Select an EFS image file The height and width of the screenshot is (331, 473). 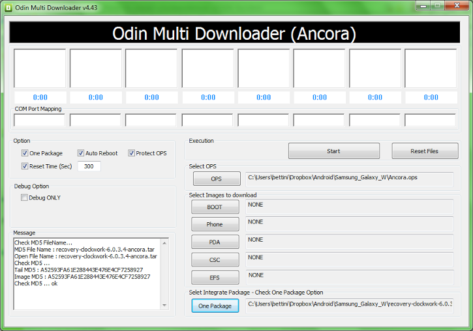click(215, 278)
